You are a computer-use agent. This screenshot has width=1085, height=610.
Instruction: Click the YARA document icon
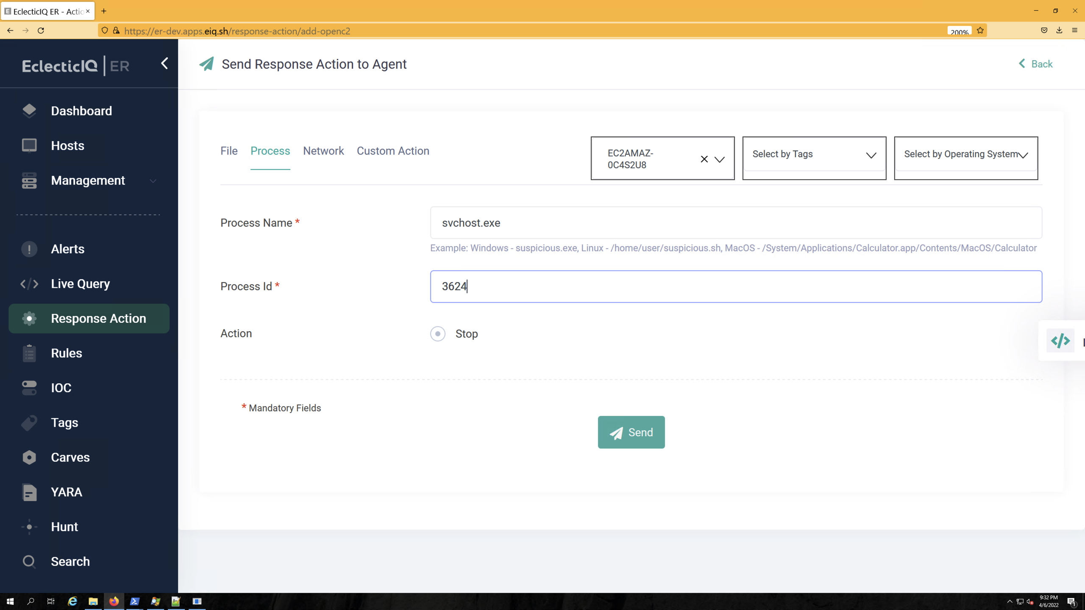coord(29,492)
